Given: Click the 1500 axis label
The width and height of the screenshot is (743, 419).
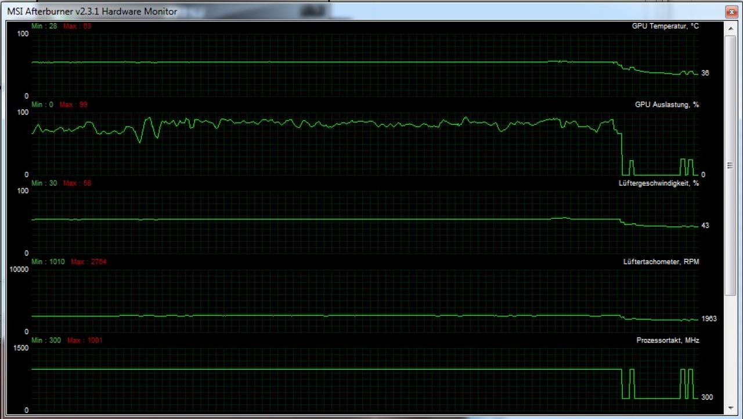Looking at the screenshot, I should click(x=21, y=348).
